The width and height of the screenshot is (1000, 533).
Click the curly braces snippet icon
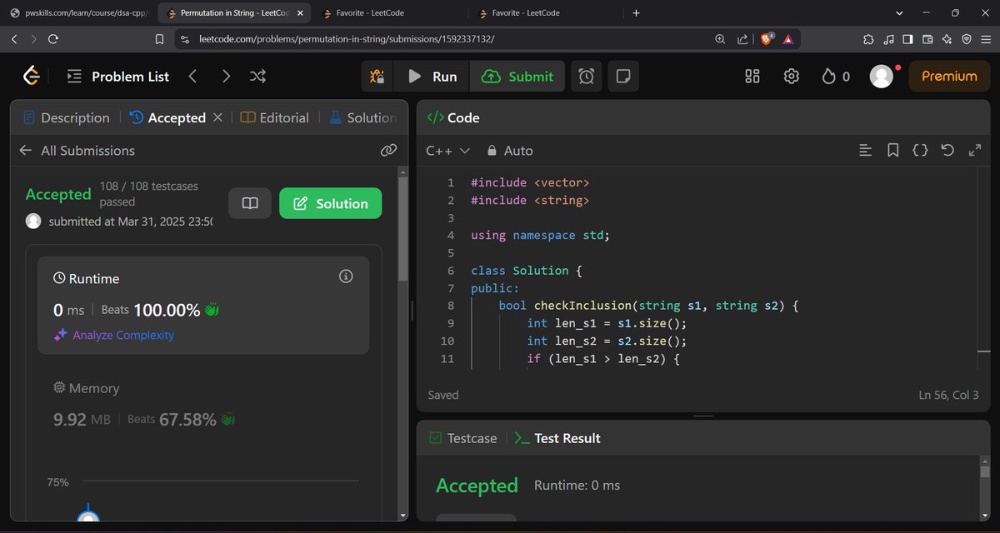(x=920, y=151)
